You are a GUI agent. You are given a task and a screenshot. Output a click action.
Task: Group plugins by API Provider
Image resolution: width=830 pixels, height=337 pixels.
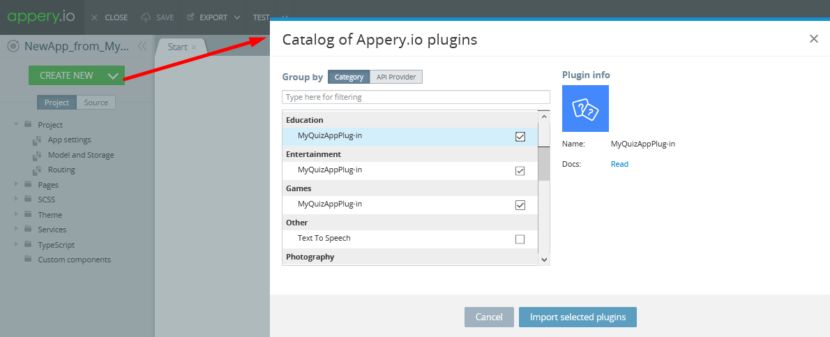(396, 77)
